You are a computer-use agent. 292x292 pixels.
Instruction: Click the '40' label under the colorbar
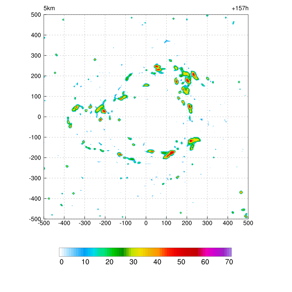157,262
